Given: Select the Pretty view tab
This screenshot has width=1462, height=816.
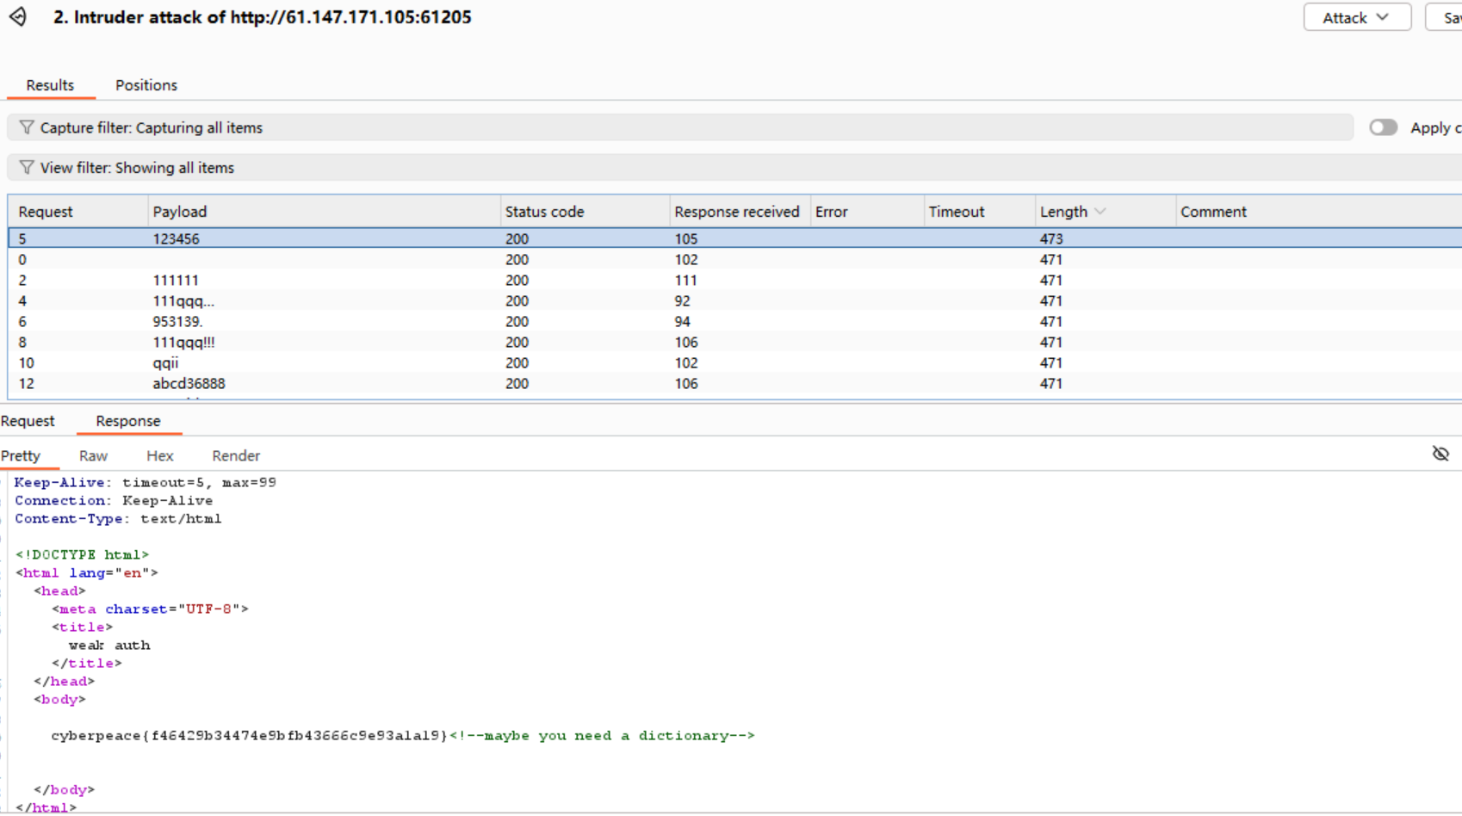Looking at the screenshot, I should (x=21, y=455).
